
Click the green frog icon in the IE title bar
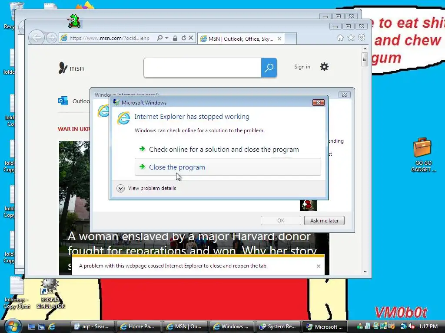(74, 21)
